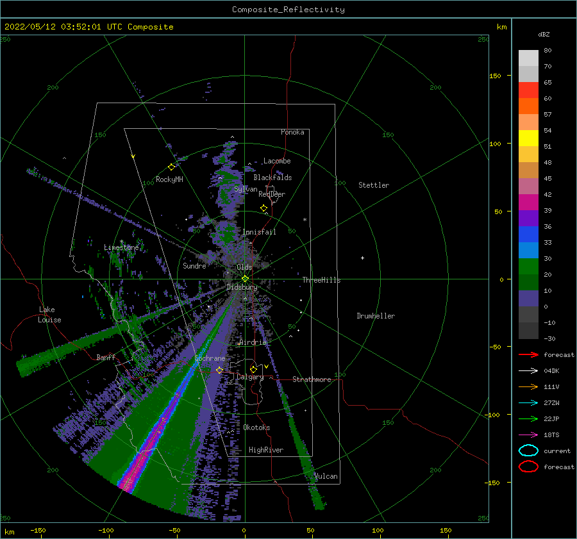Click the yellow radar-site diamond near Didsbury
This screenshot has width=577, height=539.
click(x=245, y=279)
